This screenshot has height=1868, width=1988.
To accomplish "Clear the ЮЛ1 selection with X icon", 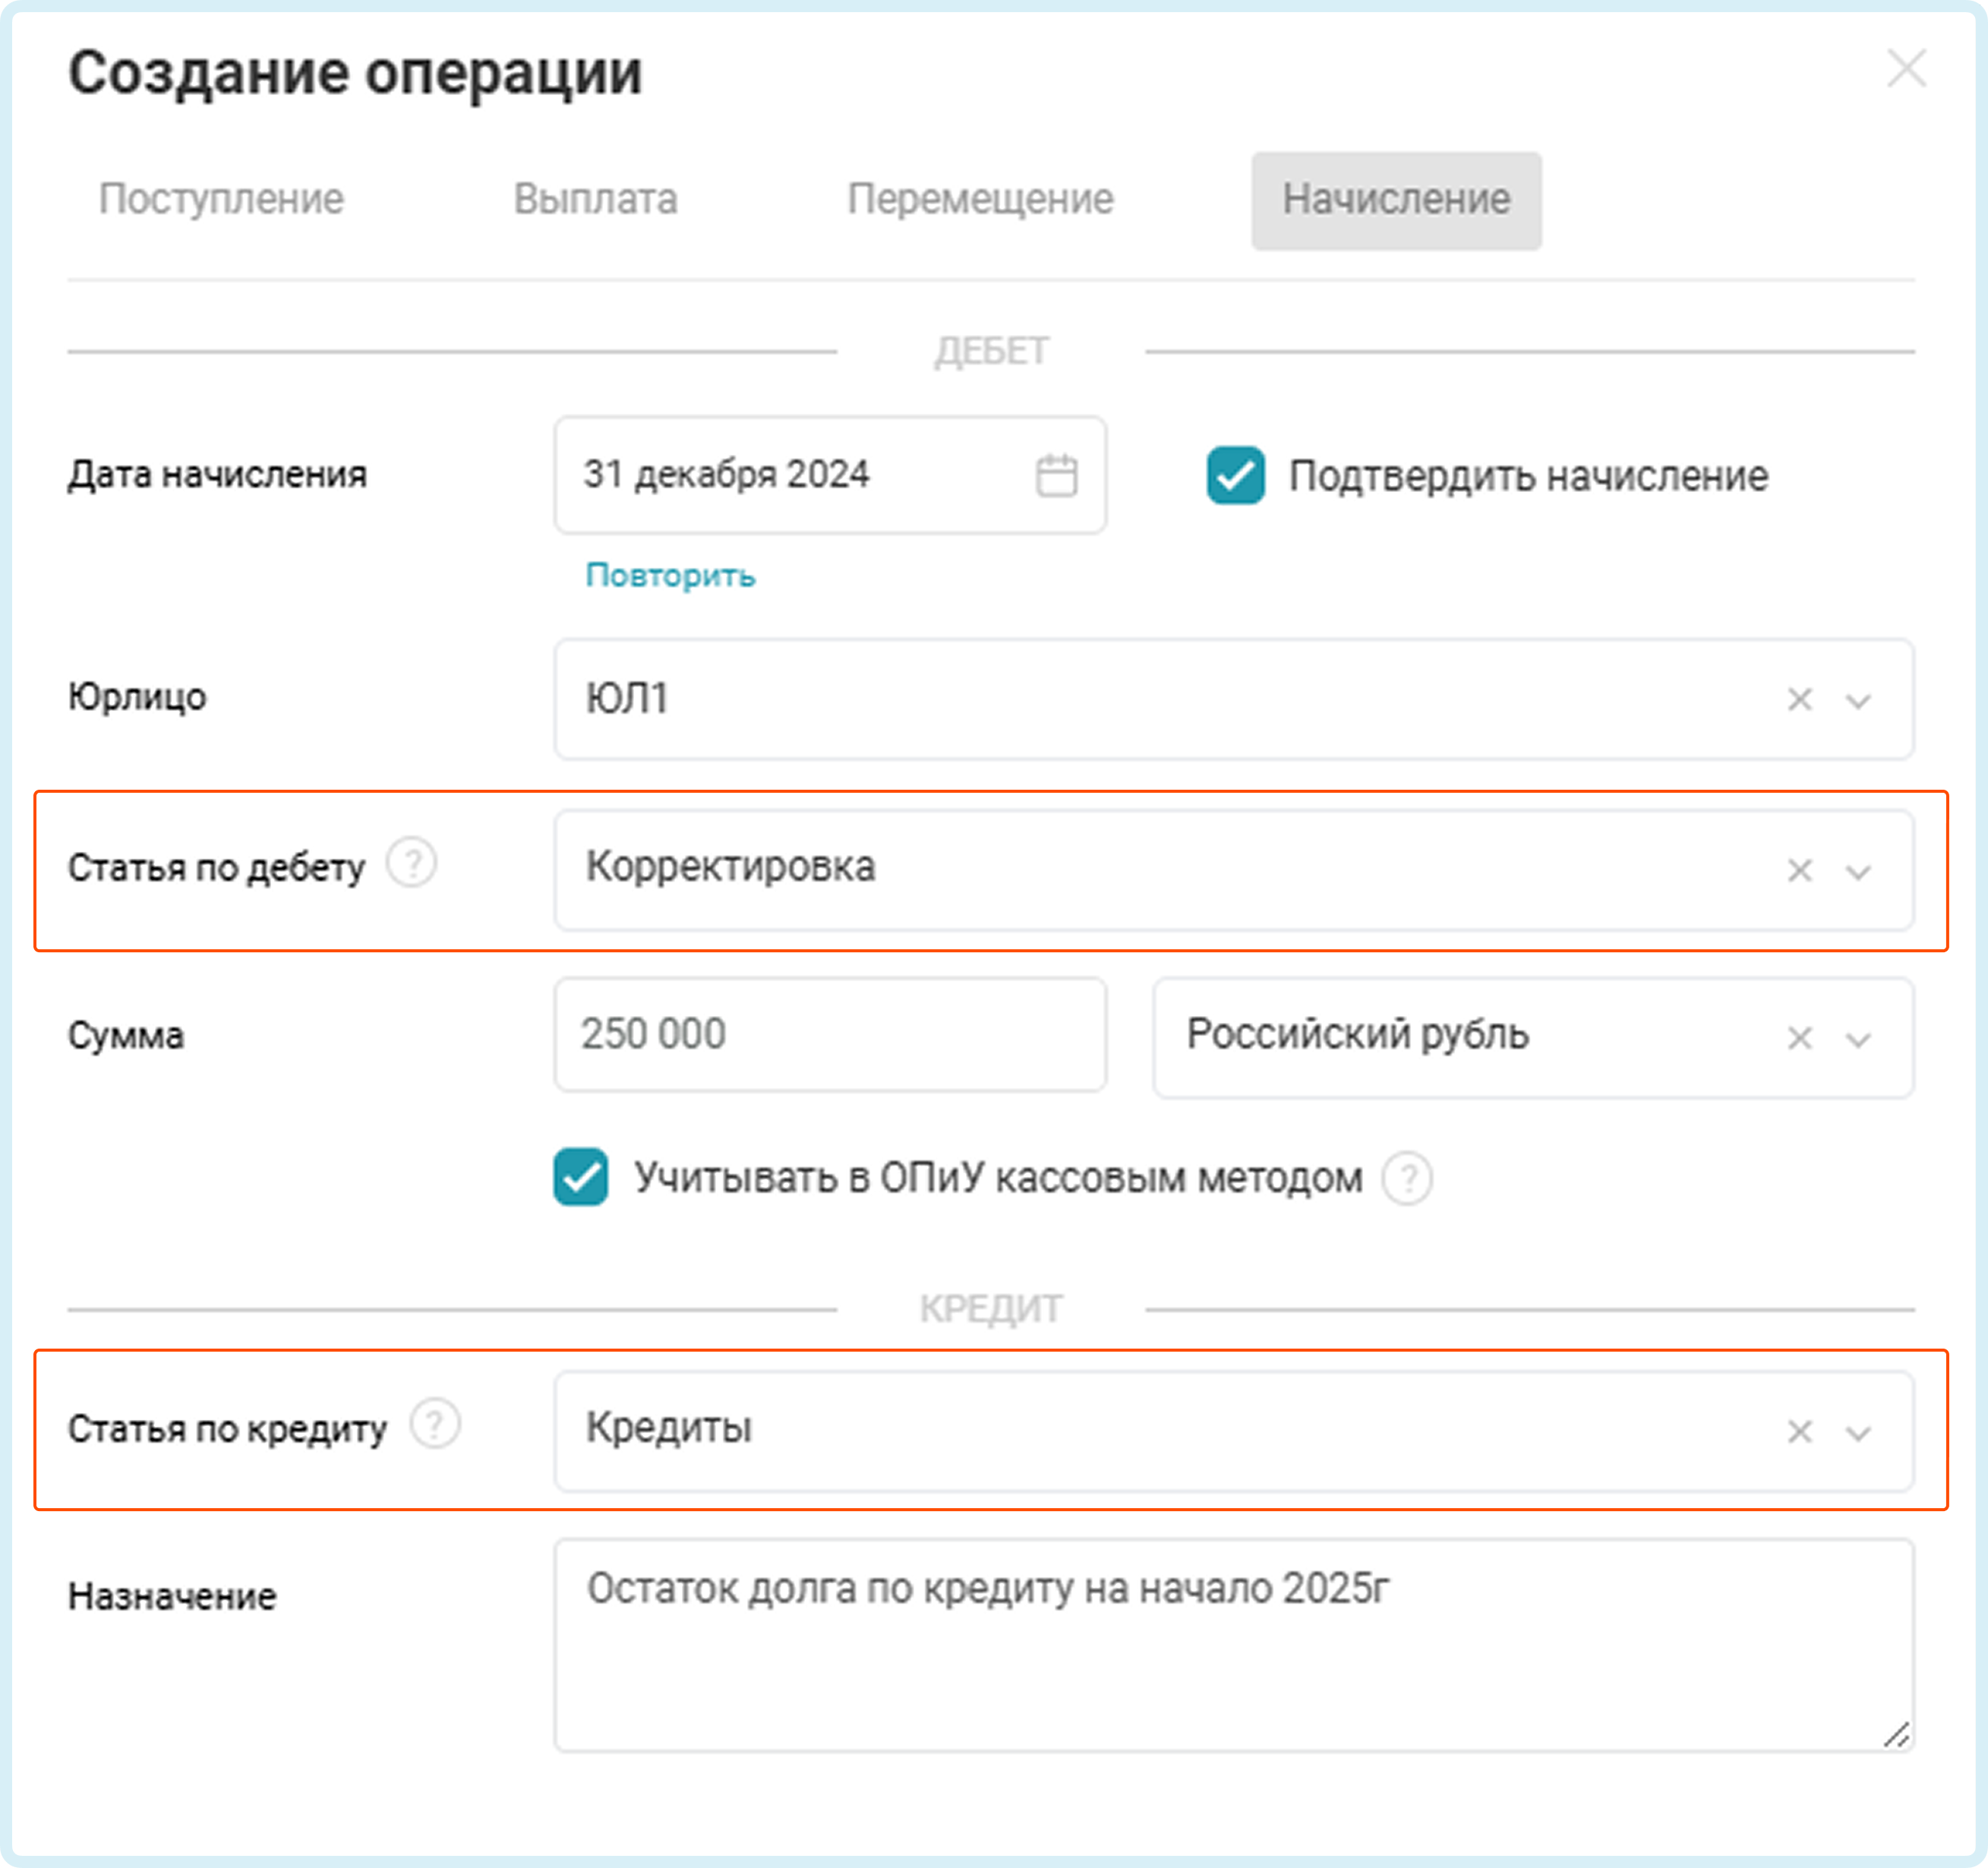I will pyautogui.click(x=1799, y=700).
